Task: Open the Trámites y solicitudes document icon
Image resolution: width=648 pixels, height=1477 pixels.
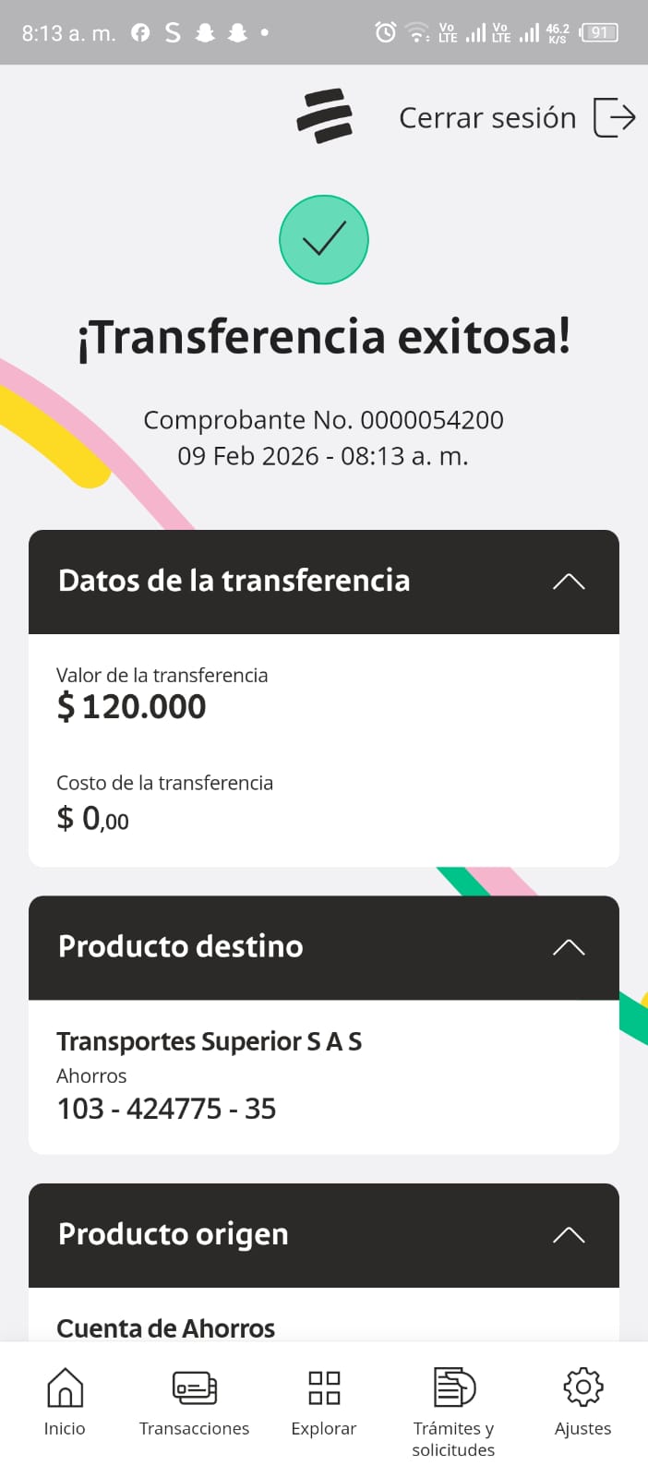Action: (x=453, y=1387)
